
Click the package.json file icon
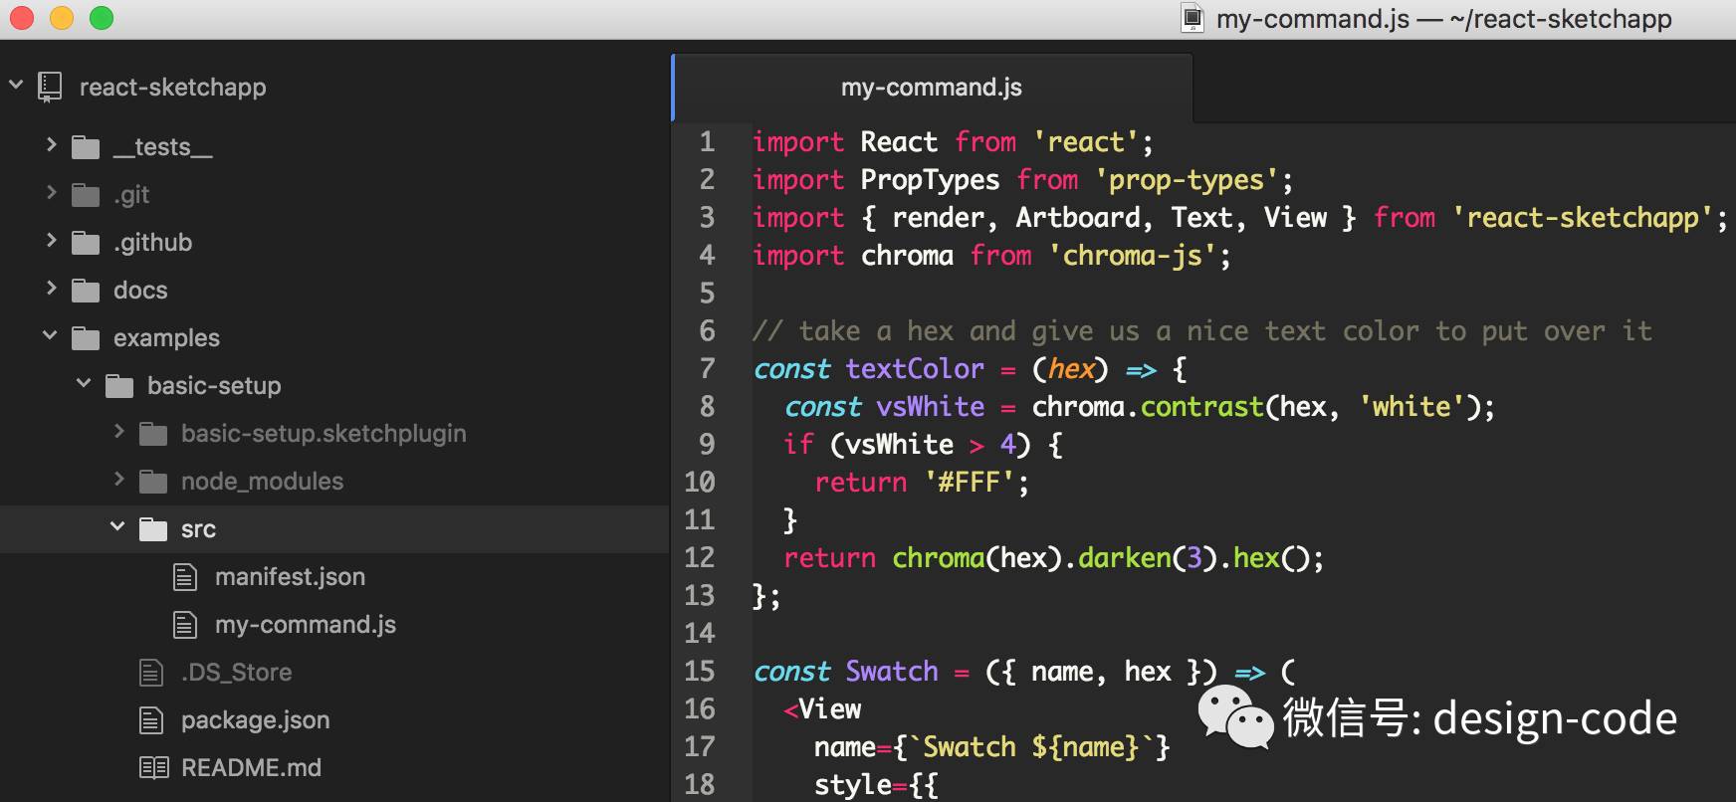coord(151,720)
